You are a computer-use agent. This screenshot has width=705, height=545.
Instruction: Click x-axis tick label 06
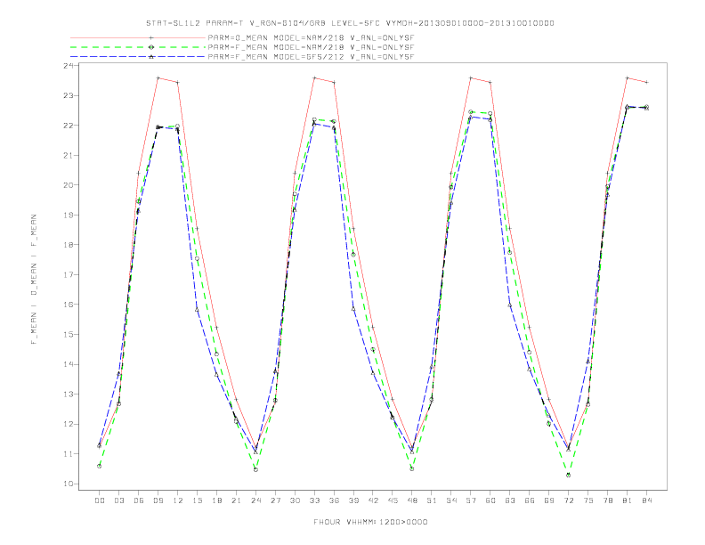[x=139, y=500]
